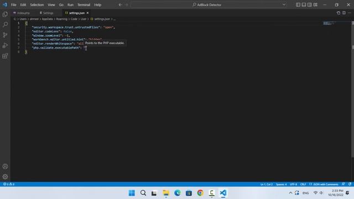Open the notifications icon in status bar
Image resolution: width=354 pixels, height=199 pixels.
coord(350,184)
